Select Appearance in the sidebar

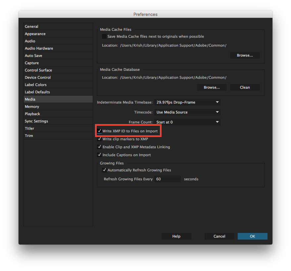click(x=58, y=34)
